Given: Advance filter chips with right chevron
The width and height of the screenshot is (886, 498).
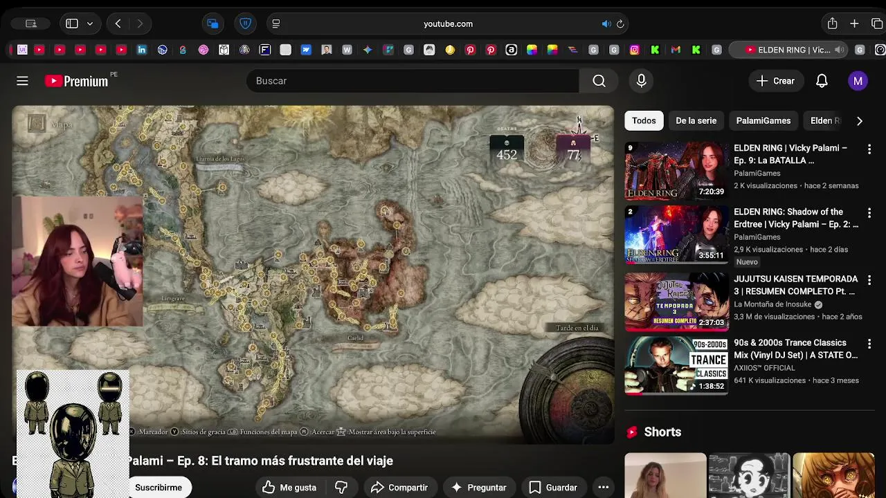Looking at the screenshot, I should [x=860, y=121].
